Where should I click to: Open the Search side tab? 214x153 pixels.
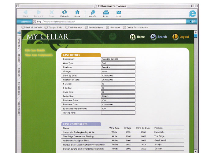coord(19,72)
